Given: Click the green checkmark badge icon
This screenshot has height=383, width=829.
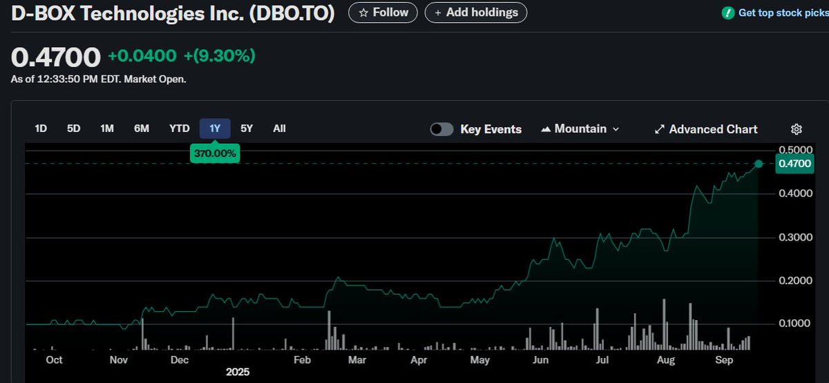Looking at the screenshot, I should click(x=727, y=12).
